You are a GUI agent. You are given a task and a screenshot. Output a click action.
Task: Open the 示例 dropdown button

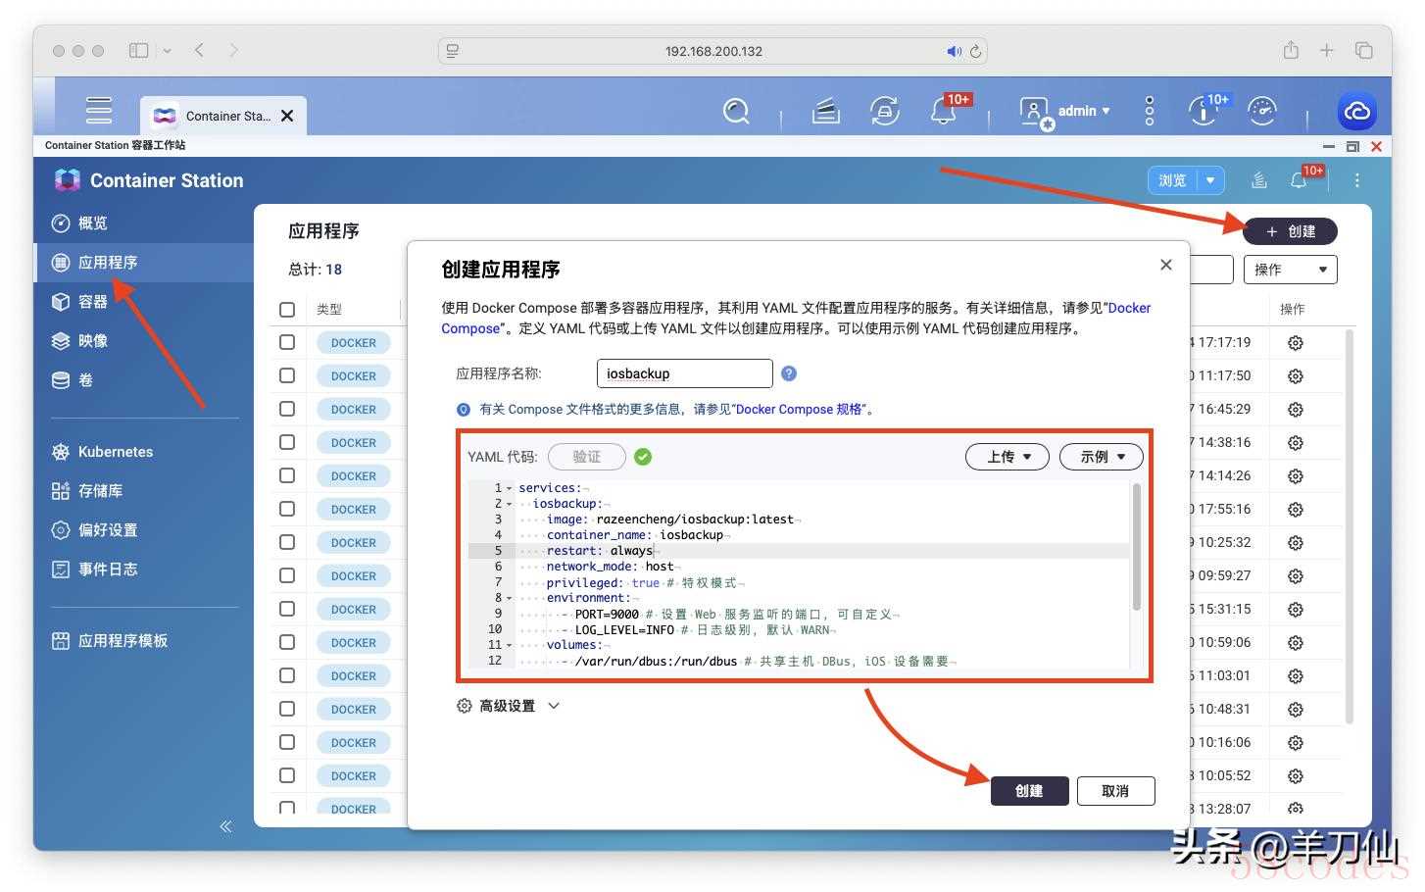click(x=1102, y=457)
